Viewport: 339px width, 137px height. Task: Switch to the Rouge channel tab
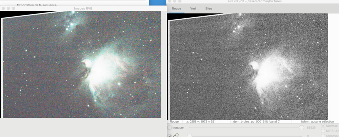pyautogui.click(x=176, y=9)
